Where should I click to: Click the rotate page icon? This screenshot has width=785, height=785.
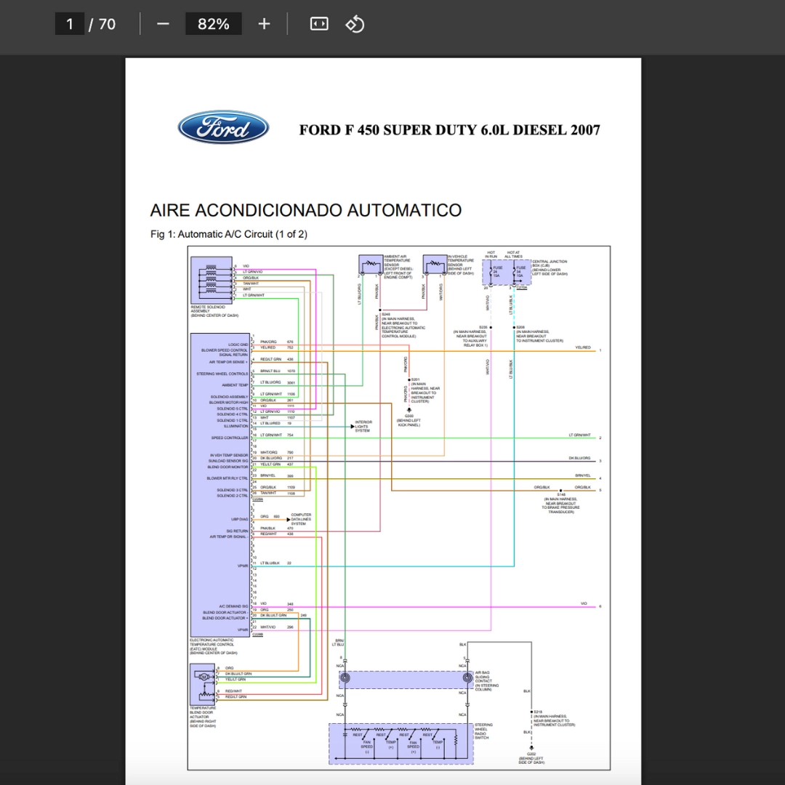point(355,24)
